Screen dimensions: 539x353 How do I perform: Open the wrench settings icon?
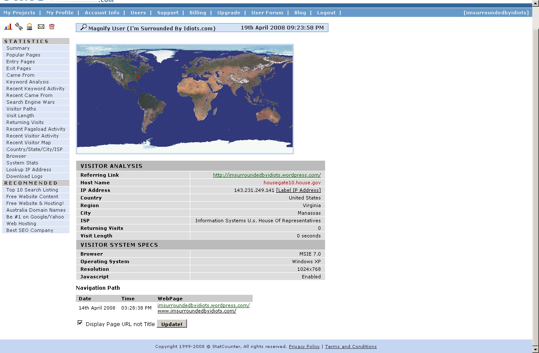tap(19, 27)
